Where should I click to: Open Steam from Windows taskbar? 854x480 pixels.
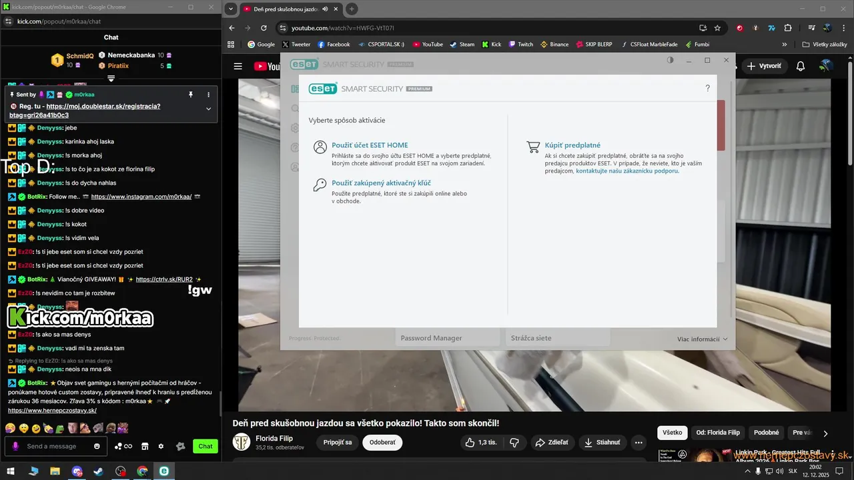[98, 471]
